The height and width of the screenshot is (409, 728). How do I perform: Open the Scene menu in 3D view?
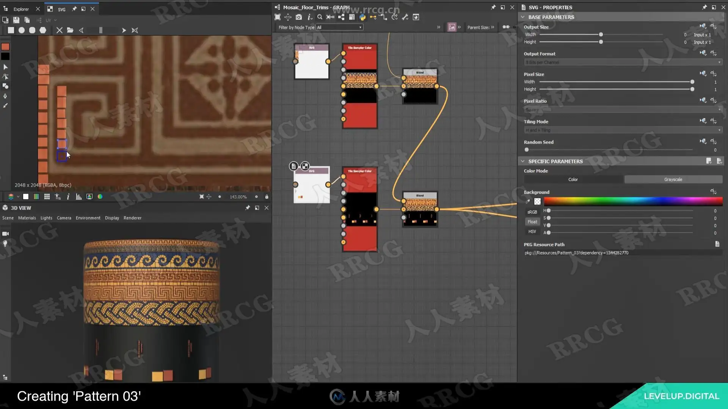(x=8, y=218)
